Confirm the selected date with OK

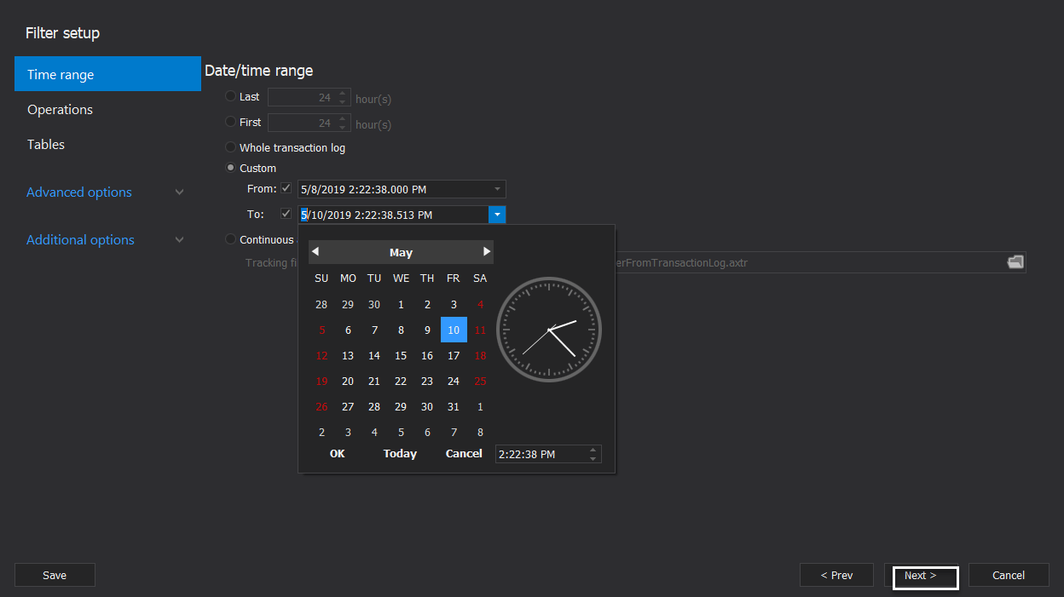337,453
